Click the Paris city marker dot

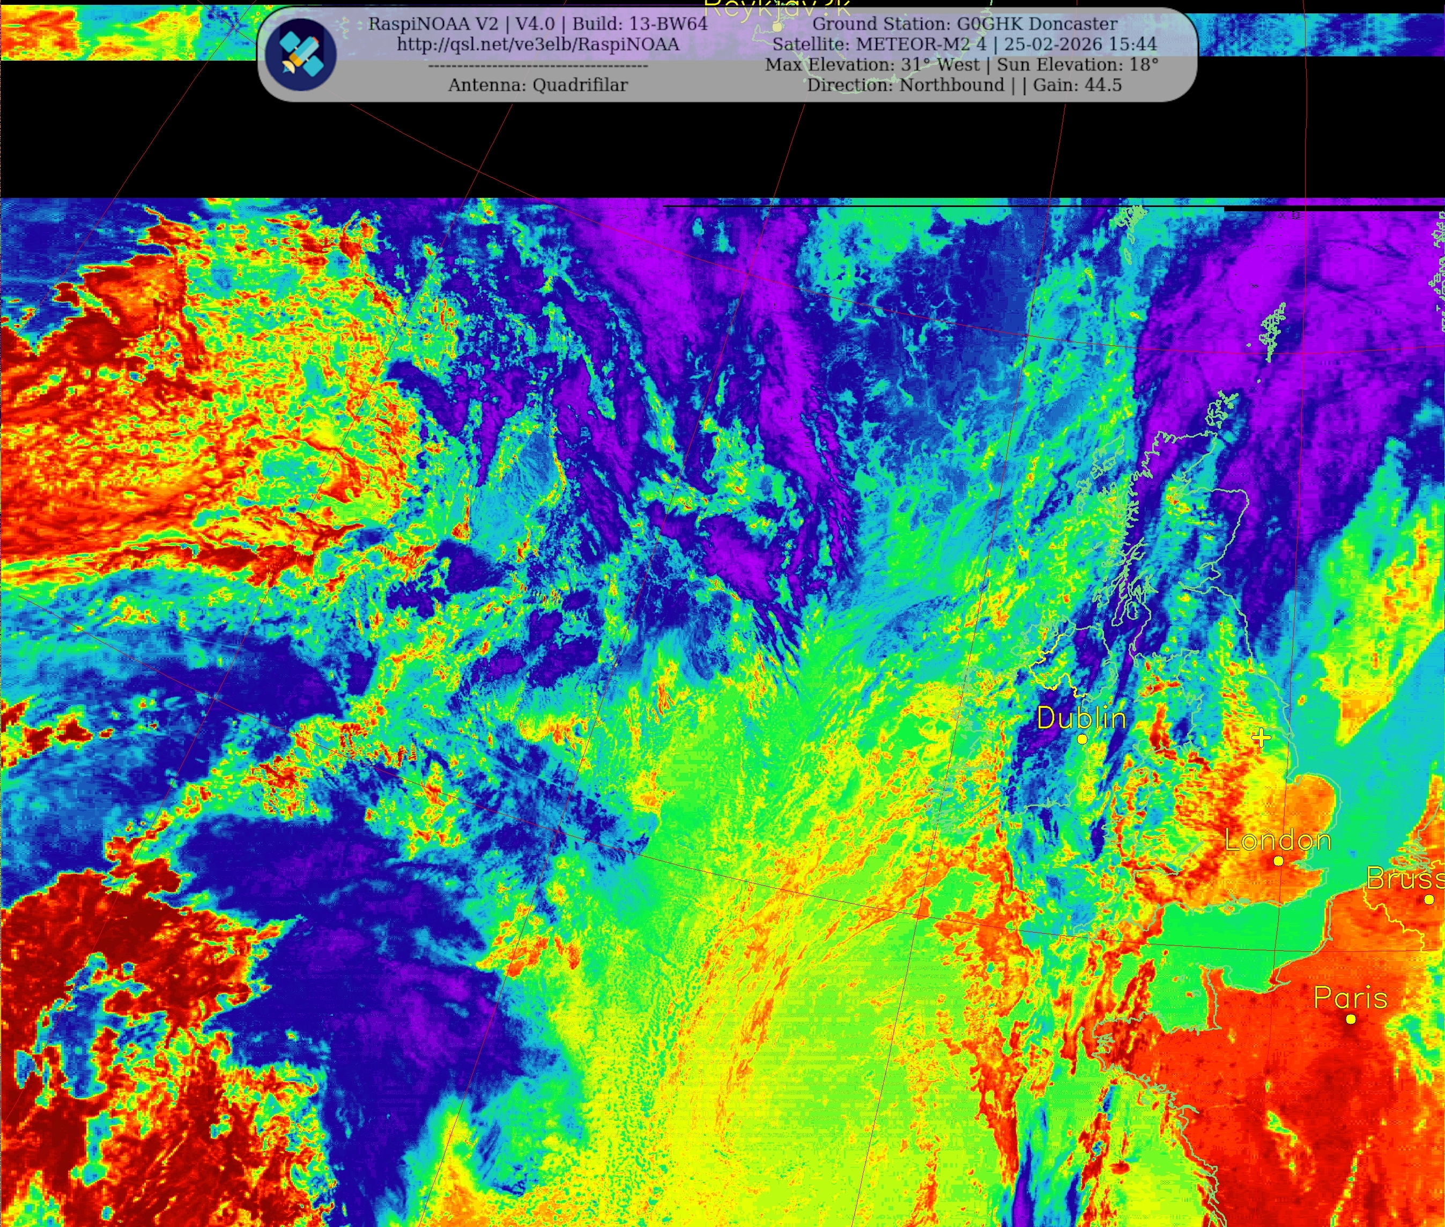(1351, 1019)
